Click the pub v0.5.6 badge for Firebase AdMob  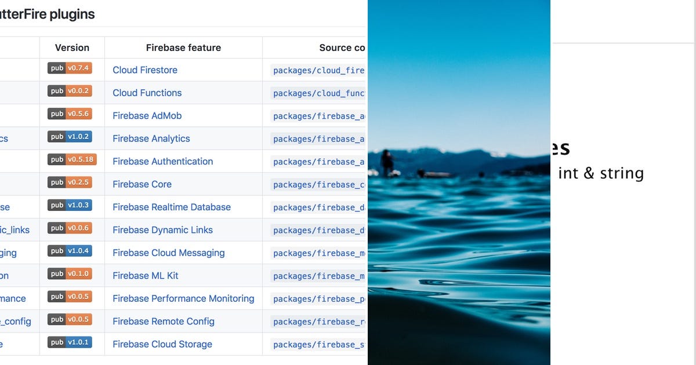tap(70, 114)
